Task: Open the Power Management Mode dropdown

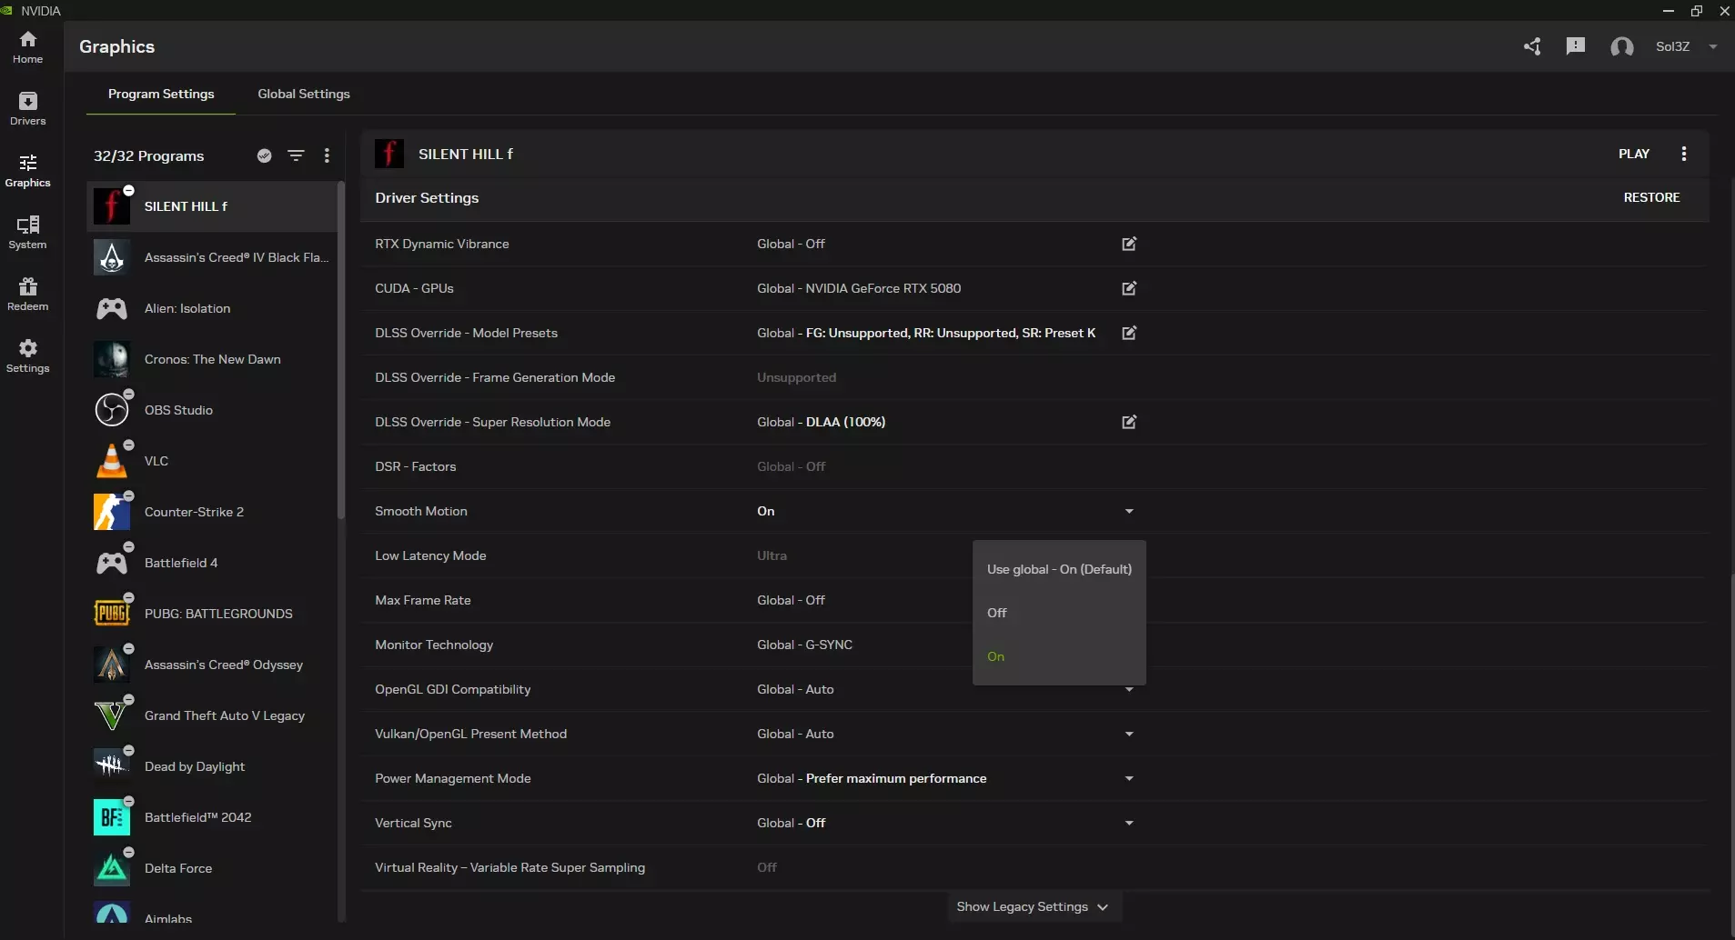Action: 1129,778
